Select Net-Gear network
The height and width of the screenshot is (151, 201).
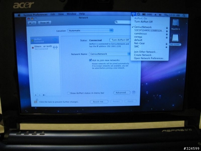150,43
